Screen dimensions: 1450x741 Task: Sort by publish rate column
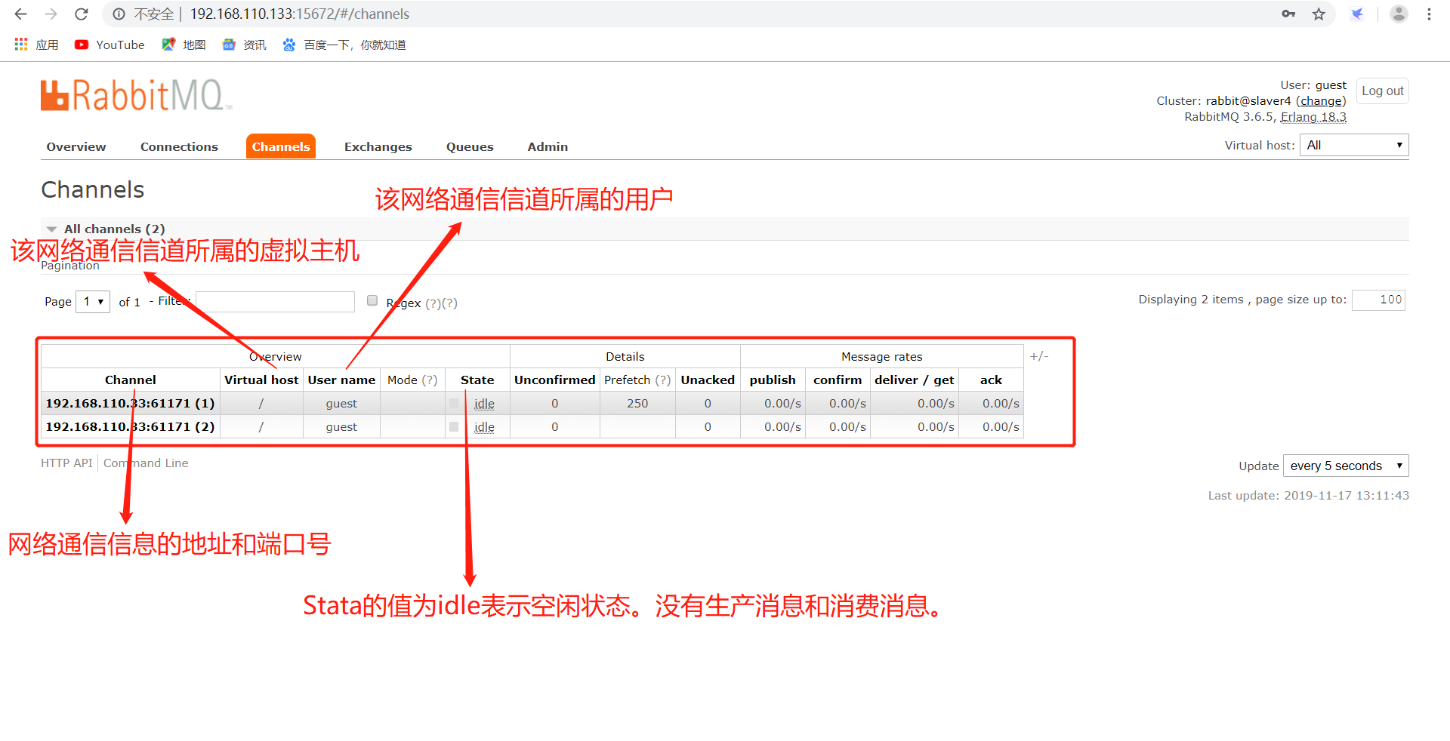click(x=773, y=380)
